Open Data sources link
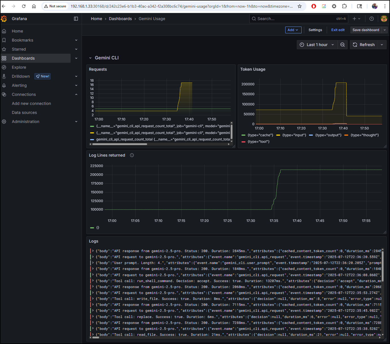Image resolution: width=390 pixels, height=344 pixels. (24, 112)
